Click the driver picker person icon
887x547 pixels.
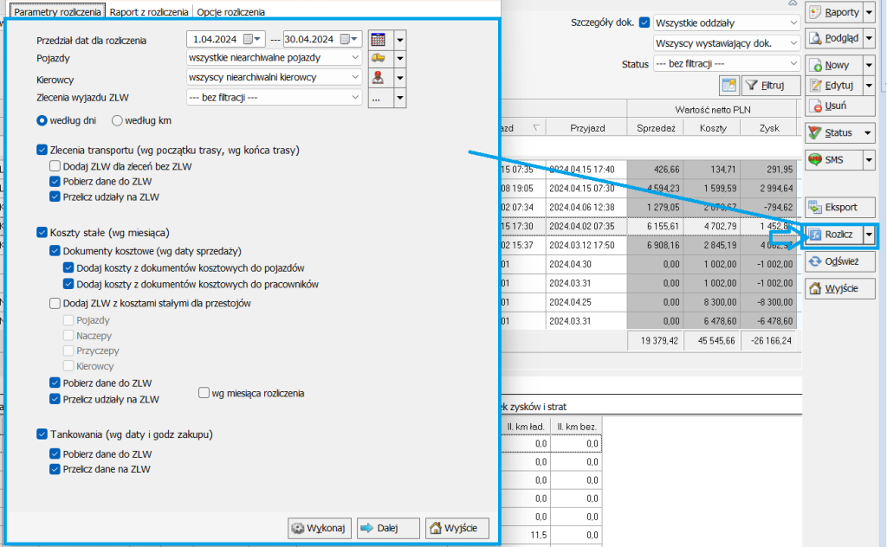pyautogui.click(x=378, y=77)
